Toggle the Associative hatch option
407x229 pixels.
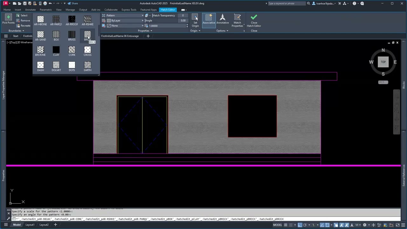click(x=209, y=21)
